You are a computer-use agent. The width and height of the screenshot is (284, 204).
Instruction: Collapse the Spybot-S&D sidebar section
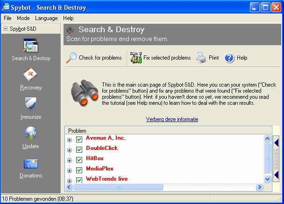click(6, 29)
